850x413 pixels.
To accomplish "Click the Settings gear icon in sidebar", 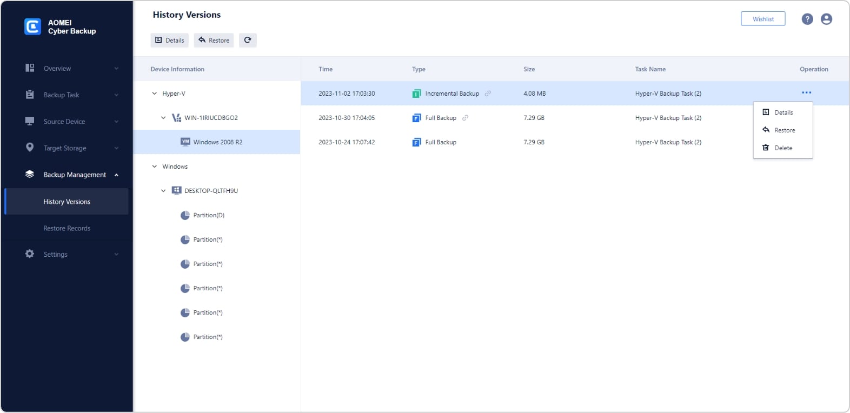I will 30,254.
